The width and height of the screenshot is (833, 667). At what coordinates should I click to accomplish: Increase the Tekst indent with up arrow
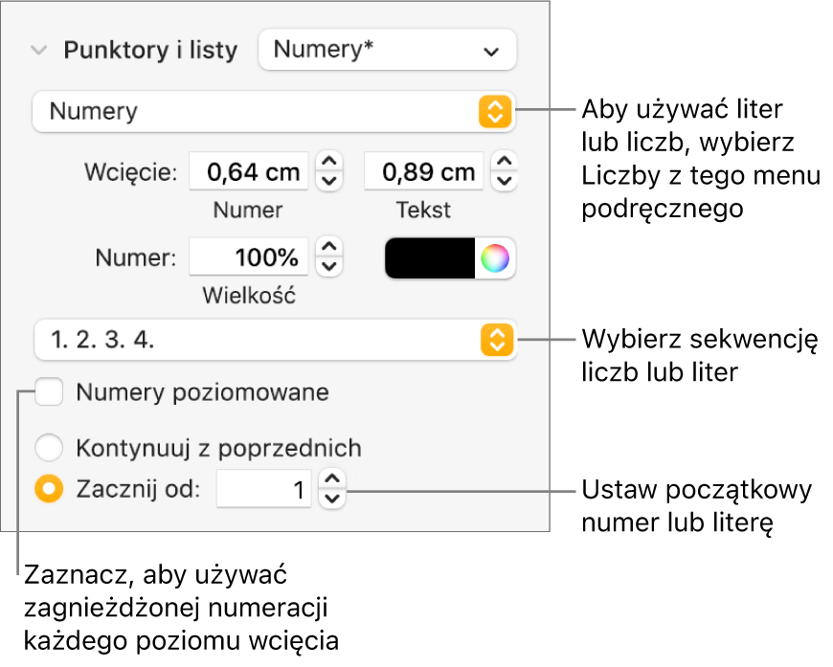(x=505, y=162)
